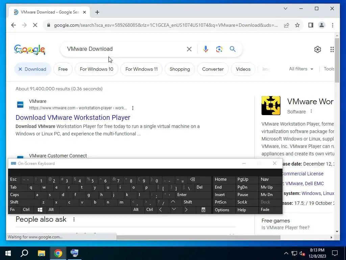
Task: Toggle the Fn key
Action: [x=15, y=210]
